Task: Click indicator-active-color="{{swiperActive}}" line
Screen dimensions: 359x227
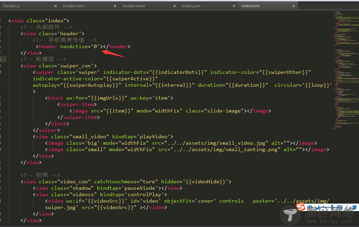Action: tap(95, 79)
